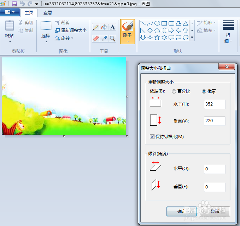This screenshot has width=240, height=226.
Task: Select the Percentage (百分比) radio button
Action: [174, 91]
